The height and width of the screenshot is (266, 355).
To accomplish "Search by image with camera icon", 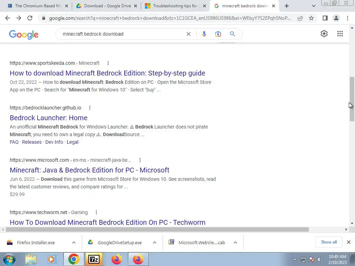I will point(218,34).
